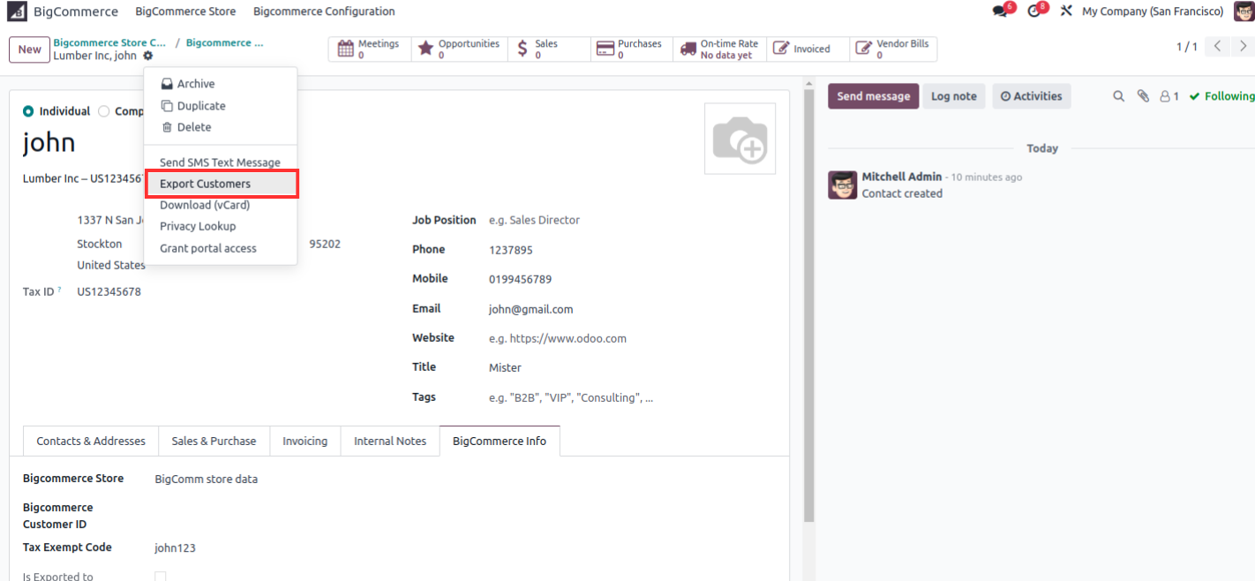Click the gear actions icon beside Lumber Inc, john
The image size is (1255, 581).
pyautogui.click(x=148, y=56)
